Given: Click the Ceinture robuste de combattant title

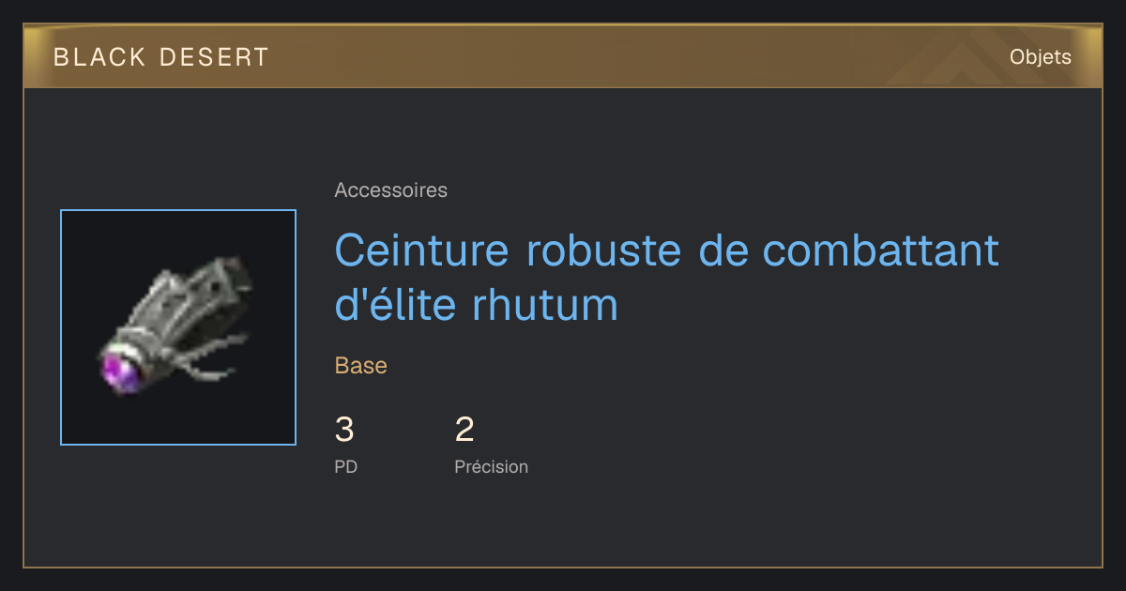Looking at the screenshot, I should click(x=666, y=251).
